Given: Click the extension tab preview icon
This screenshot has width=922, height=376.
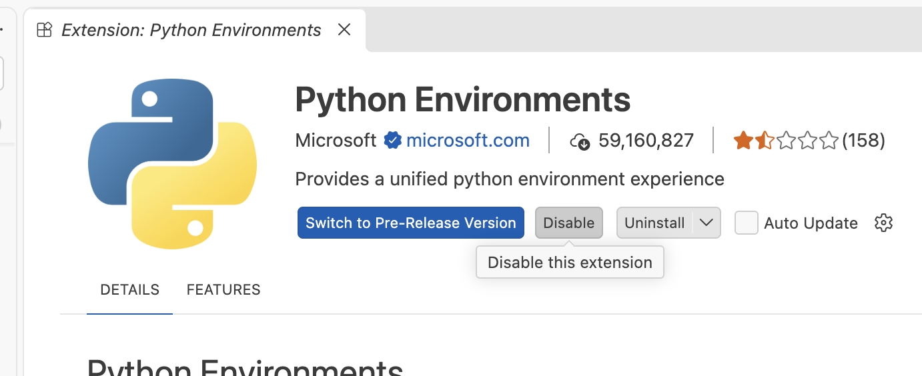Looking at the screenshot, I should 44,30.
